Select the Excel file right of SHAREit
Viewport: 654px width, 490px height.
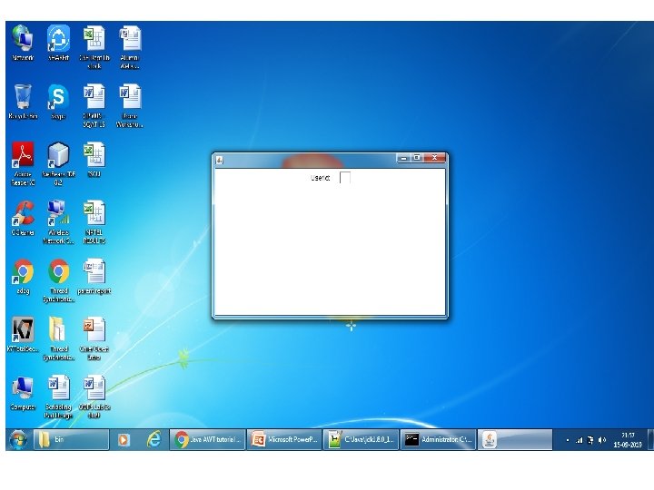click(x=94, y=46)
